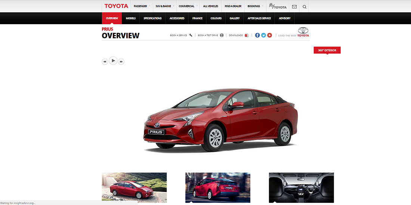Click the Downloads link text
Viewport: 411px width, 205px height.
(236, 35)
